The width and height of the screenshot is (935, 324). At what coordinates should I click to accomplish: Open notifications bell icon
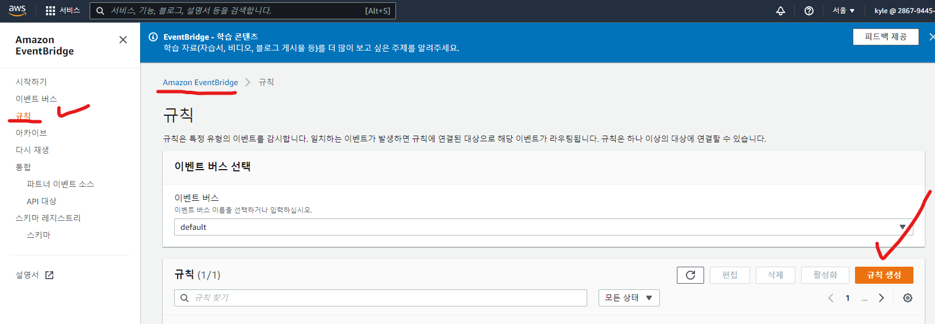(781, 11)
